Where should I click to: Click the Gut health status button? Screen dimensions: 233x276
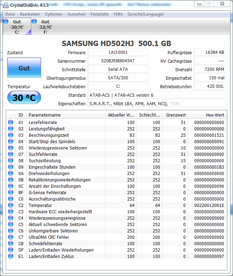point(24,68)
